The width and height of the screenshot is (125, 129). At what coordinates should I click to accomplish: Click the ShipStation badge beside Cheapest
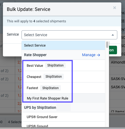coord(54,77)
